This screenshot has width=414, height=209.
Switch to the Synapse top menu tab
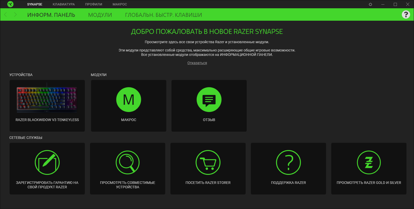[35, 4]
